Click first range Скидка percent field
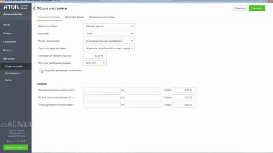273x153 pixels. (183, 90)
